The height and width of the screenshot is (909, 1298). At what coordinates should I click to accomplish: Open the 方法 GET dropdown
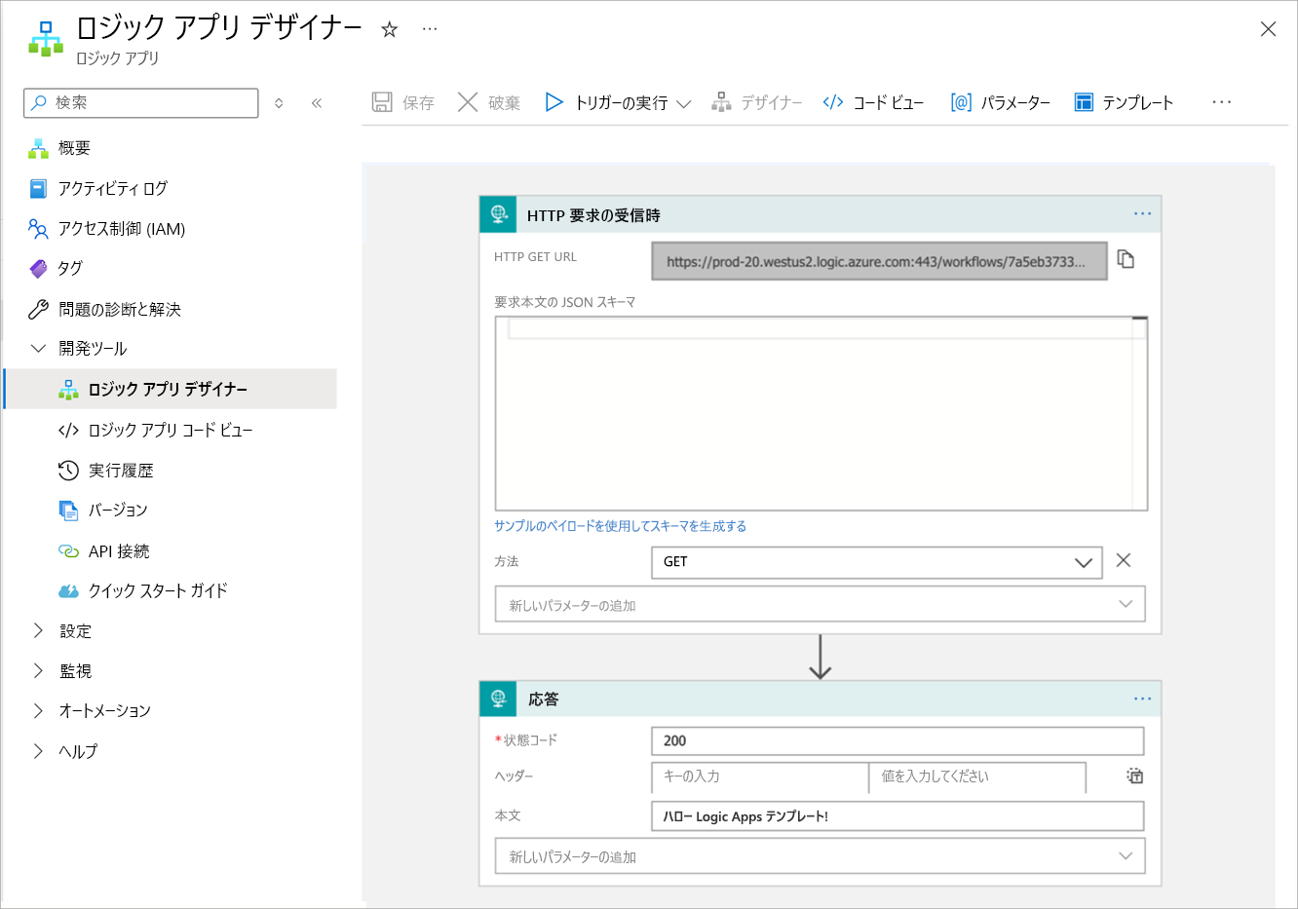(x=877, y=562)
